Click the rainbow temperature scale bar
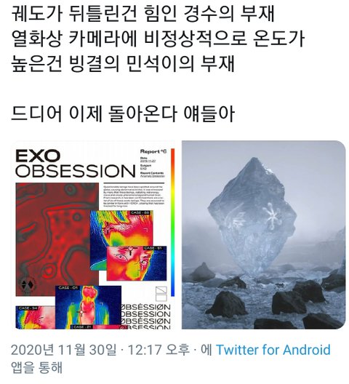Image resolution: width=349 pixels, height=384 pixels. click(172, 223)
